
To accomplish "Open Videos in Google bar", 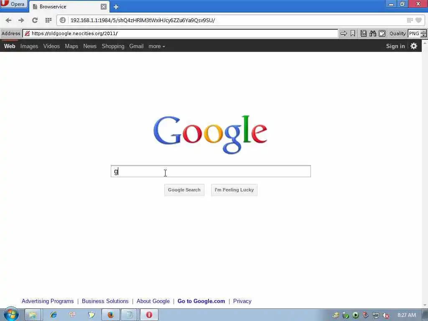I will (x=51, y=46).
